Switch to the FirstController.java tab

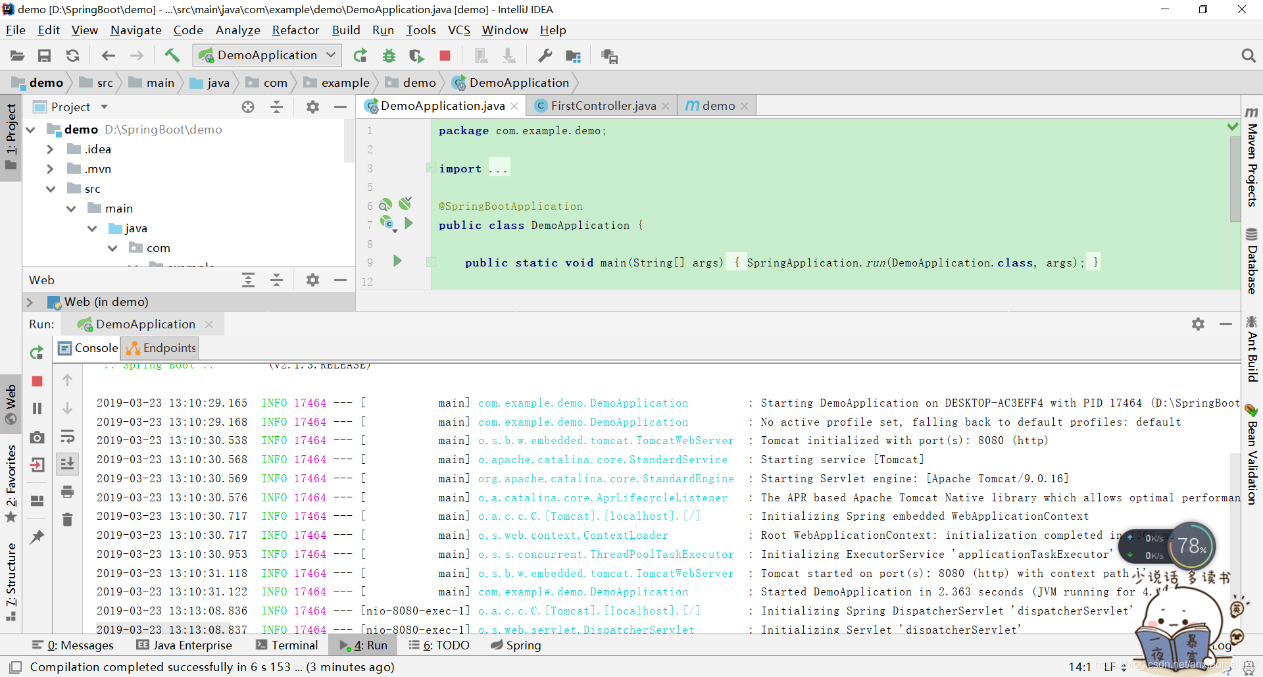click(x=603, y=106)
